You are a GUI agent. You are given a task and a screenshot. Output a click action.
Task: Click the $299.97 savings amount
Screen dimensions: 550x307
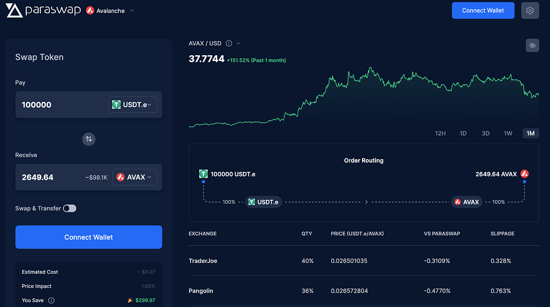coord(145,301)
